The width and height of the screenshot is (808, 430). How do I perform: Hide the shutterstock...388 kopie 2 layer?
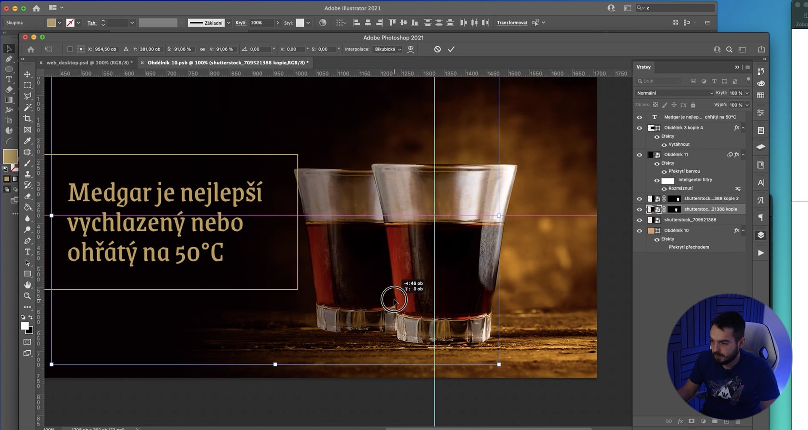point(639,199)
